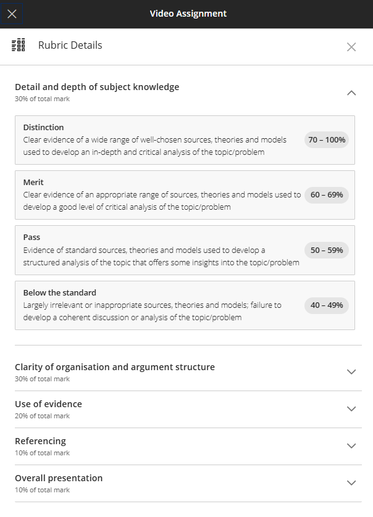The image size is (373, 517).
Task: Click the 60 – 69% score badge
Action: point(327,195)
